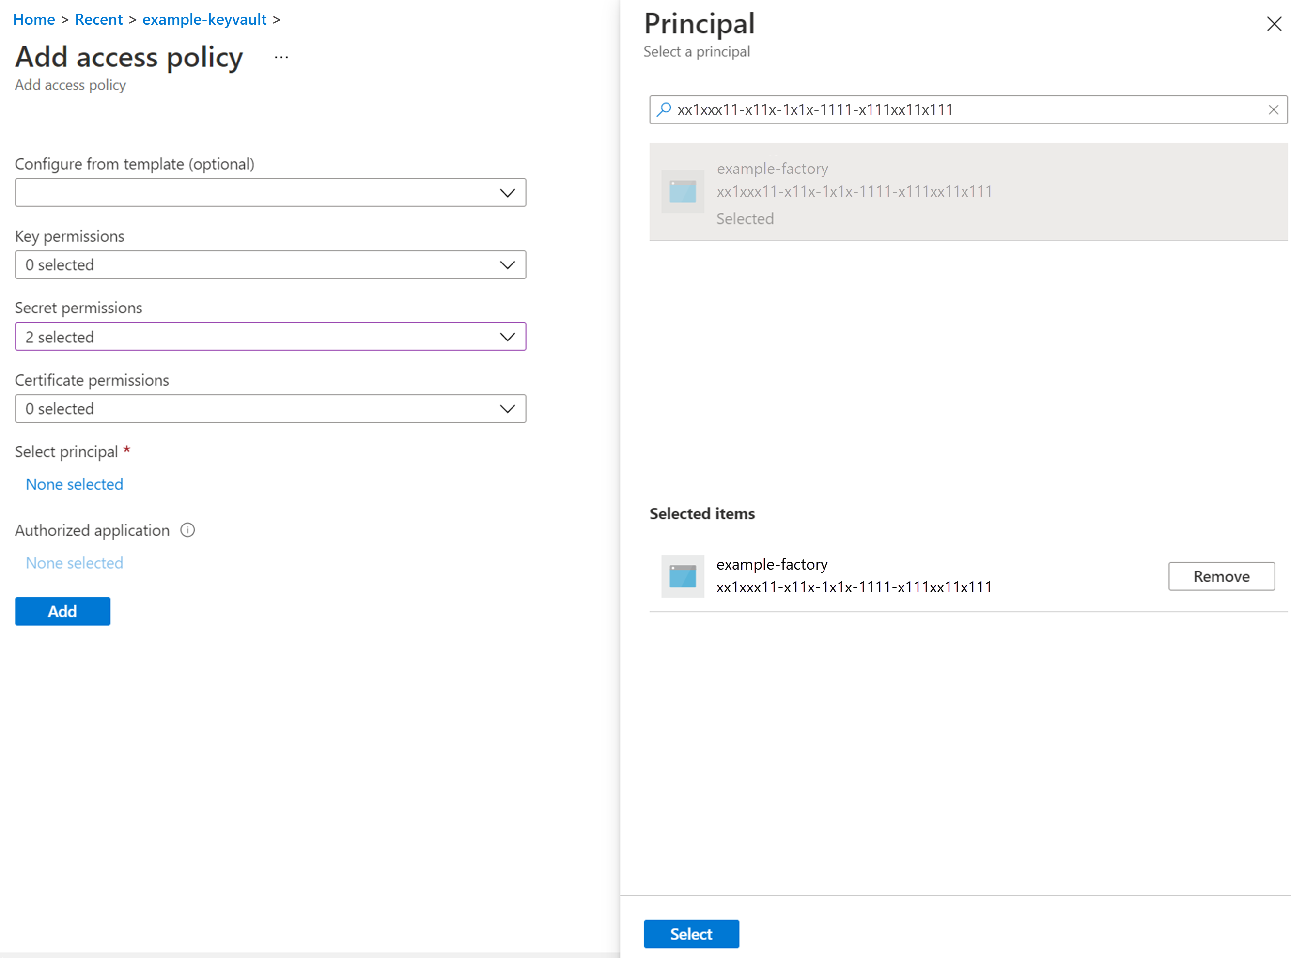The image size is (1291, 958).
Task: Confirm the principal with the Select button
Action: coord(691,934)
